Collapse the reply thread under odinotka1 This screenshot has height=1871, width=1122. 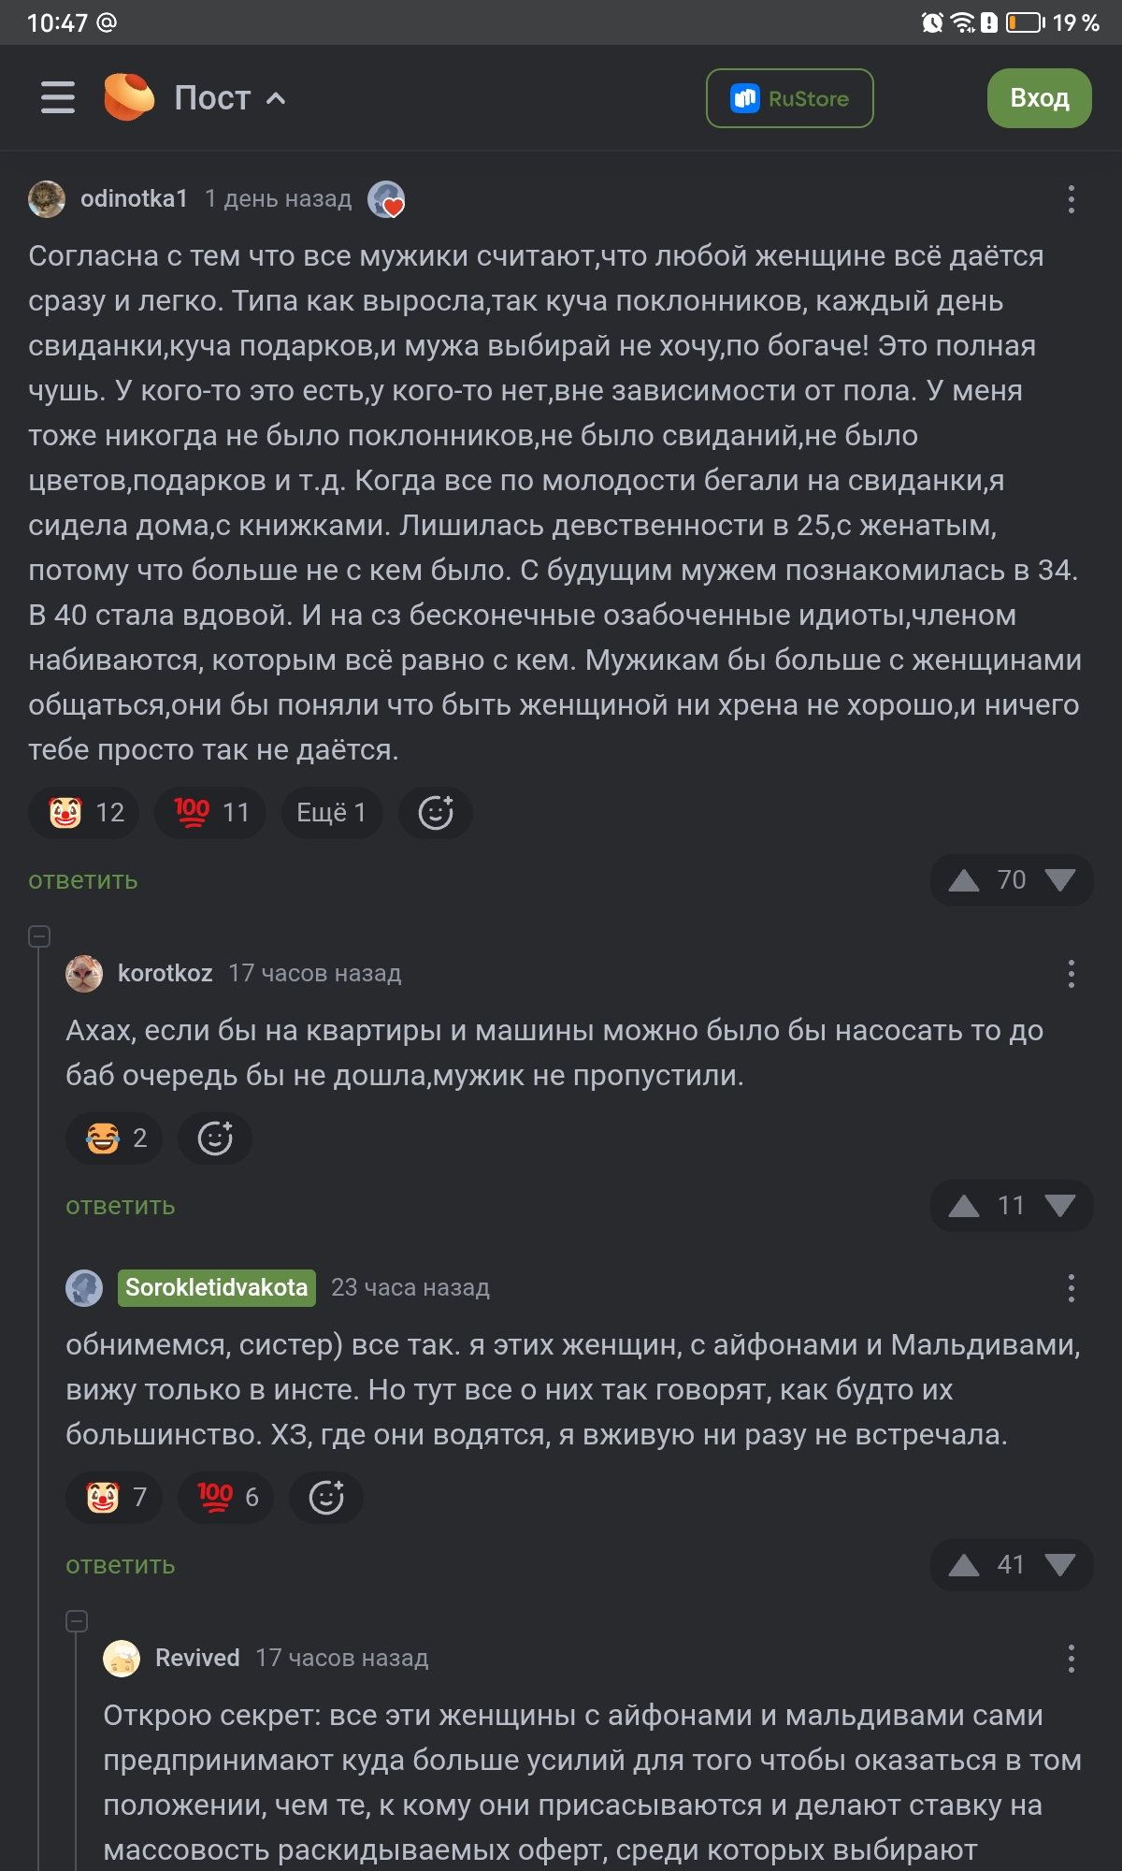39,935
